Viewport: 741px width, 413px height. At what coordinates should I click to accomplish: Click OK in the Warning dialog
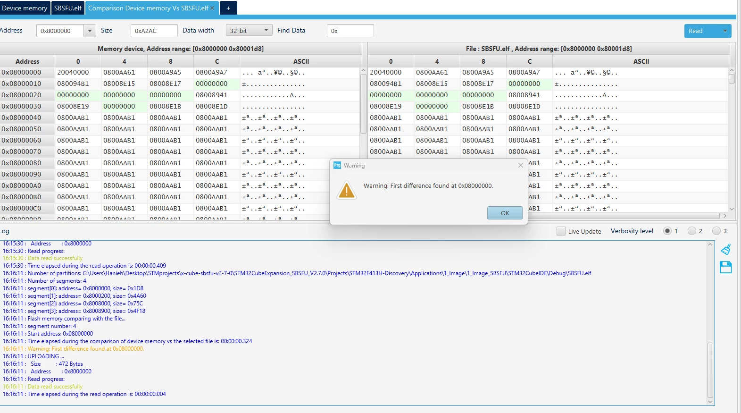(x=505, y=213)
